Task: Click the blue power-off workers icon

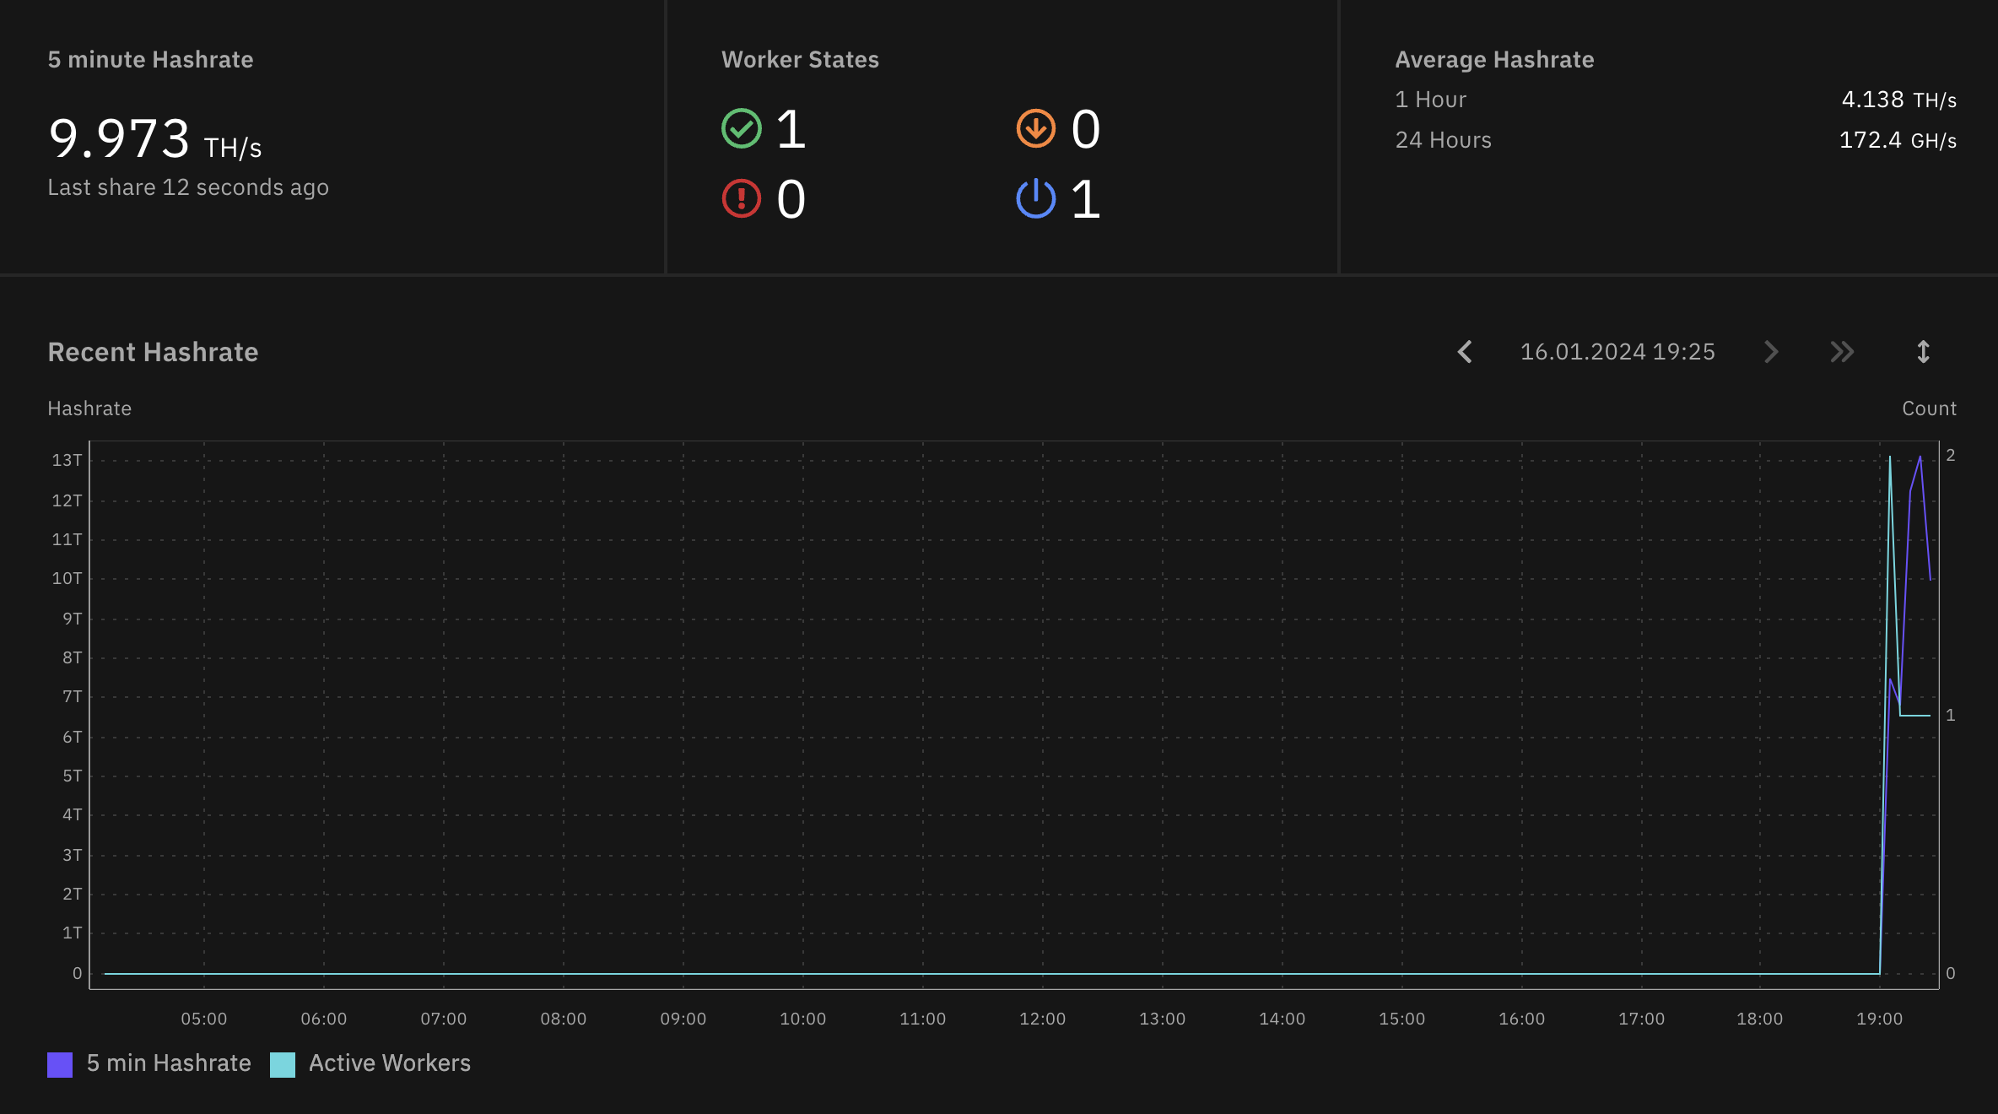Action: click(x=1035, y=199)
